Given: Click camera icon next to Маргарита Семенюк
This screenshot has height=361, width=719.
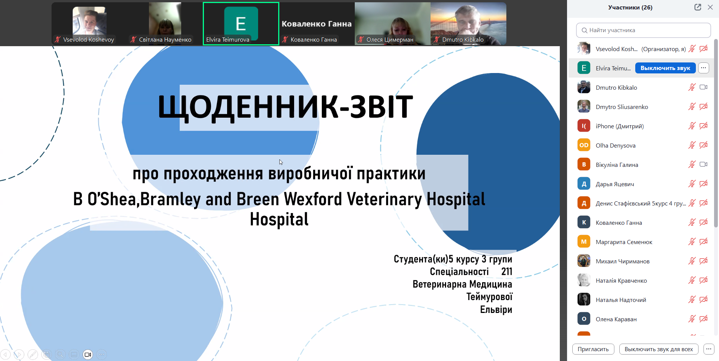Looking at the screenshot, I should click(703, 242).
